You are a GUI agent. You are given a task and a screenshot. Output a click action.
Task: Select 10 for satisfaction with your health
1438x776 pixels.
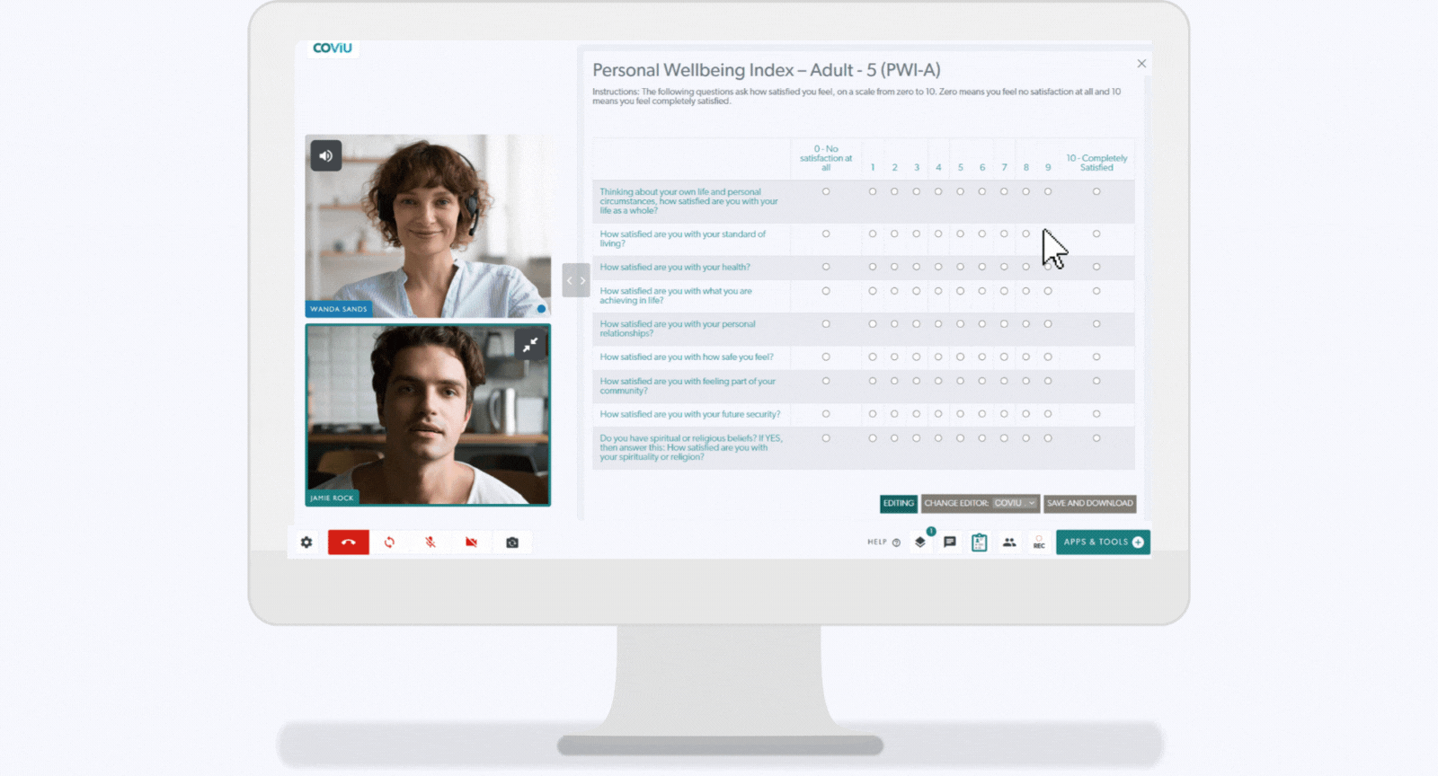click(x=1096, y=267)
